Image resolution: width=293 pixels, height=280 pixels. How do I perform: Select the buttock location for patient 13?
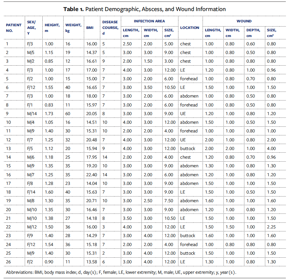point(188,148)
